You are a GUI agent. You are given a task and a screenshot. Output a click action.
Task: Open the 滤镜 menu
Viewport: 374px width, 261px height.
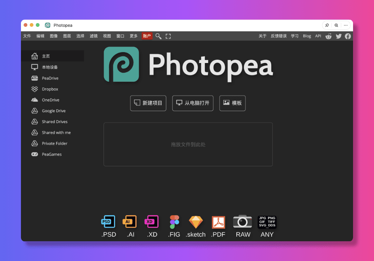(x=94, y=36)
